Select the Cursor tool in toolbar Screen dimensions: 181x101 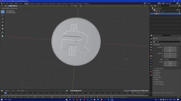(3, 15)
